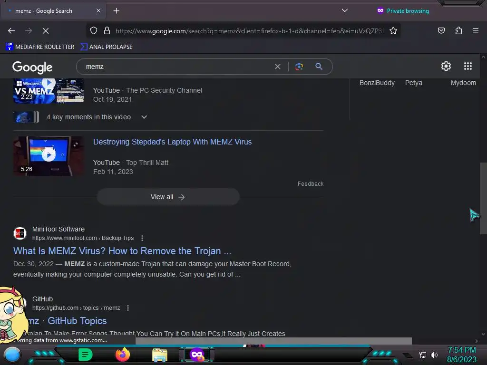Click minitool.com Backup Tips breadcrumb

pyautogui.click(x=83, y=238)
